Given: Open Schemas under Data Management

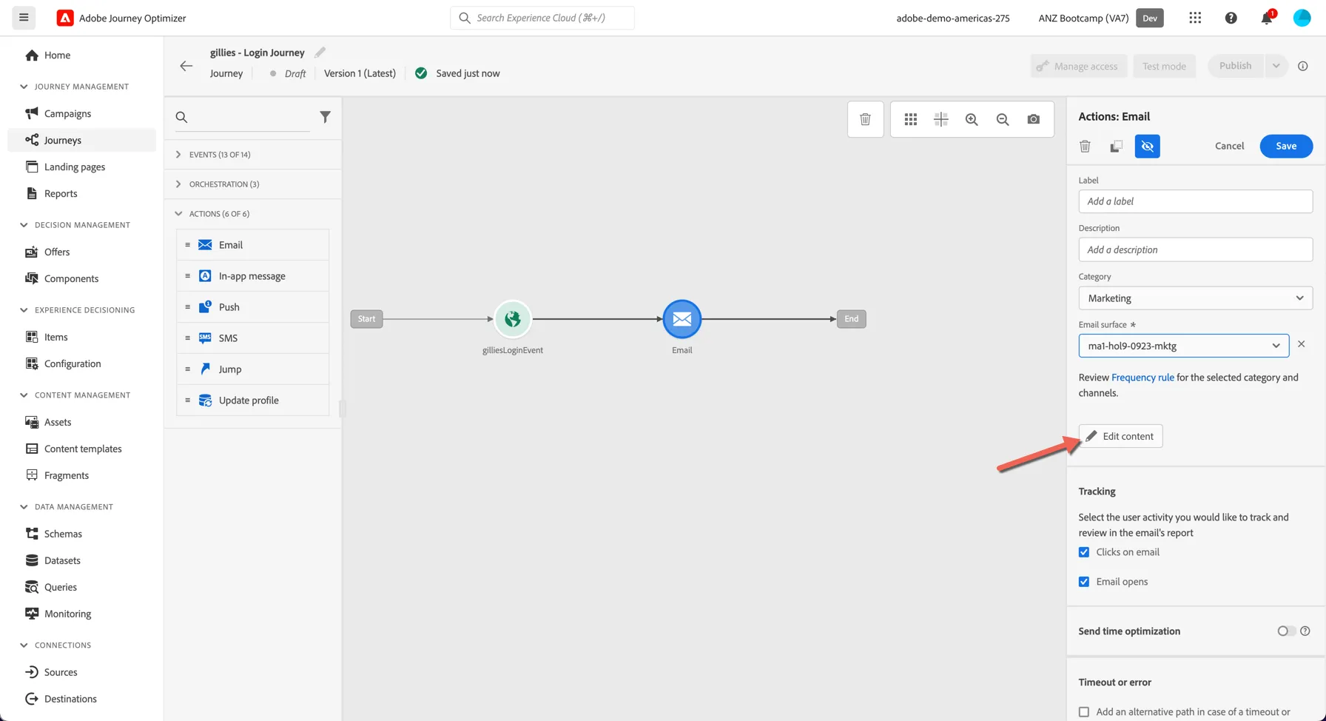Looking at the screenshot, I should 63,534.
